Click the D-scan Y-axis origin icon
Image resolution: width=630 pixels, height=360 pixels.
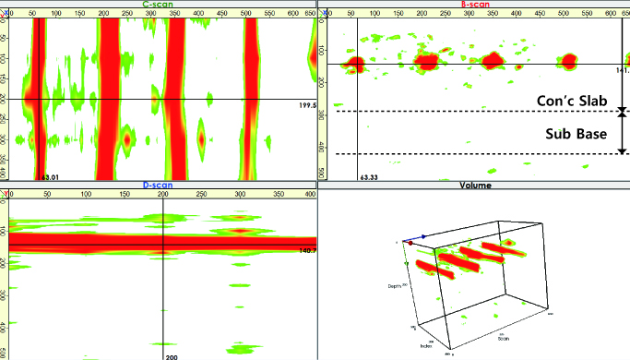click(x=4, y=194)
